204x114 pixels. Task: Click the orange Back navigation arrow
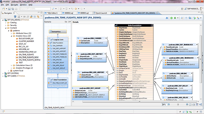tap(76, 9)
